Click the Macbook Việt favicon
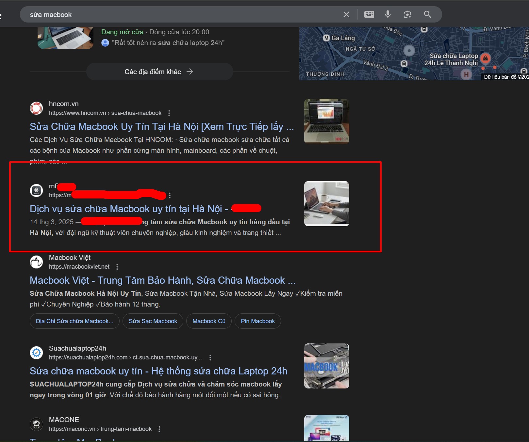Image resolution: width=529 pixels, height=442 pixels. [36, 262]
